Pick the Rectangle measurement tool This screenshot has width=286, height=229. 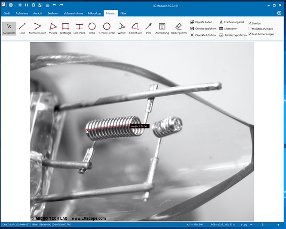coord(65,28)
